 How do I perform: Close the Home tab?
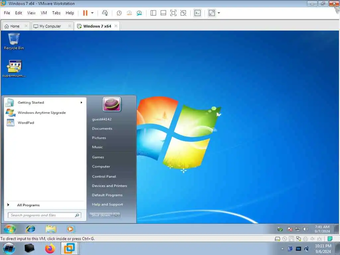26,26
